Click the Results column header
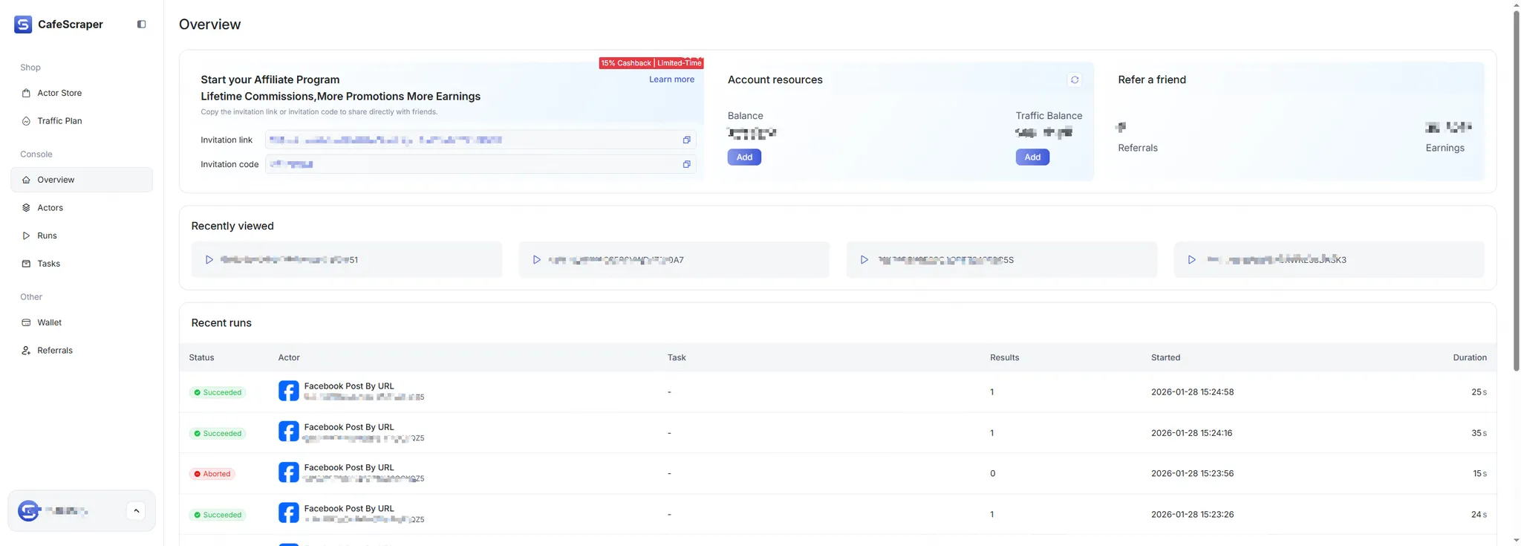The width and height of the screenshot is (1521, 546). (x=1004, y=357)
